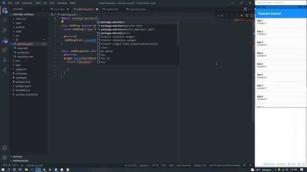Switch to the main.dart tab
The image size is (307, 172).
59,9
